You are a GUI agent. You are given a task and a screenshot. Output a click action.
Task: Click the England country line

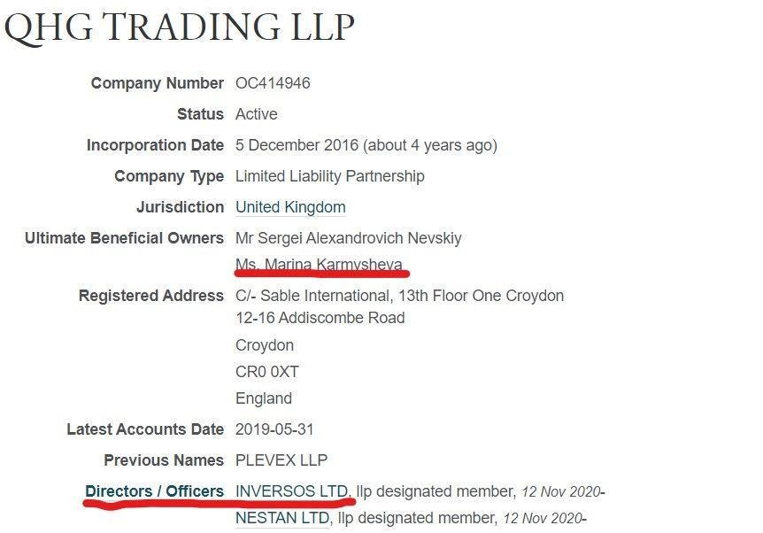tap(264, 398)
